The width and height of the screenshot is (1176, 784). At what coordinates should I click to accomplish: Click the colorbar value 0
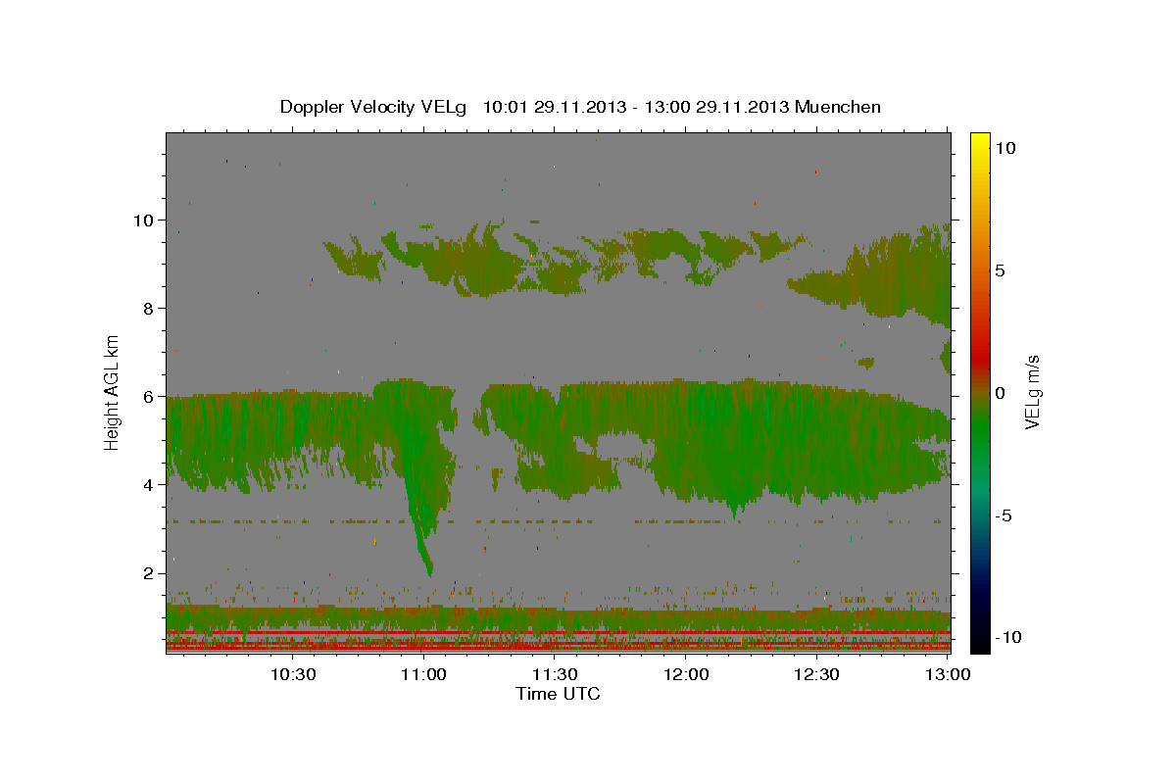(1000, 392)
